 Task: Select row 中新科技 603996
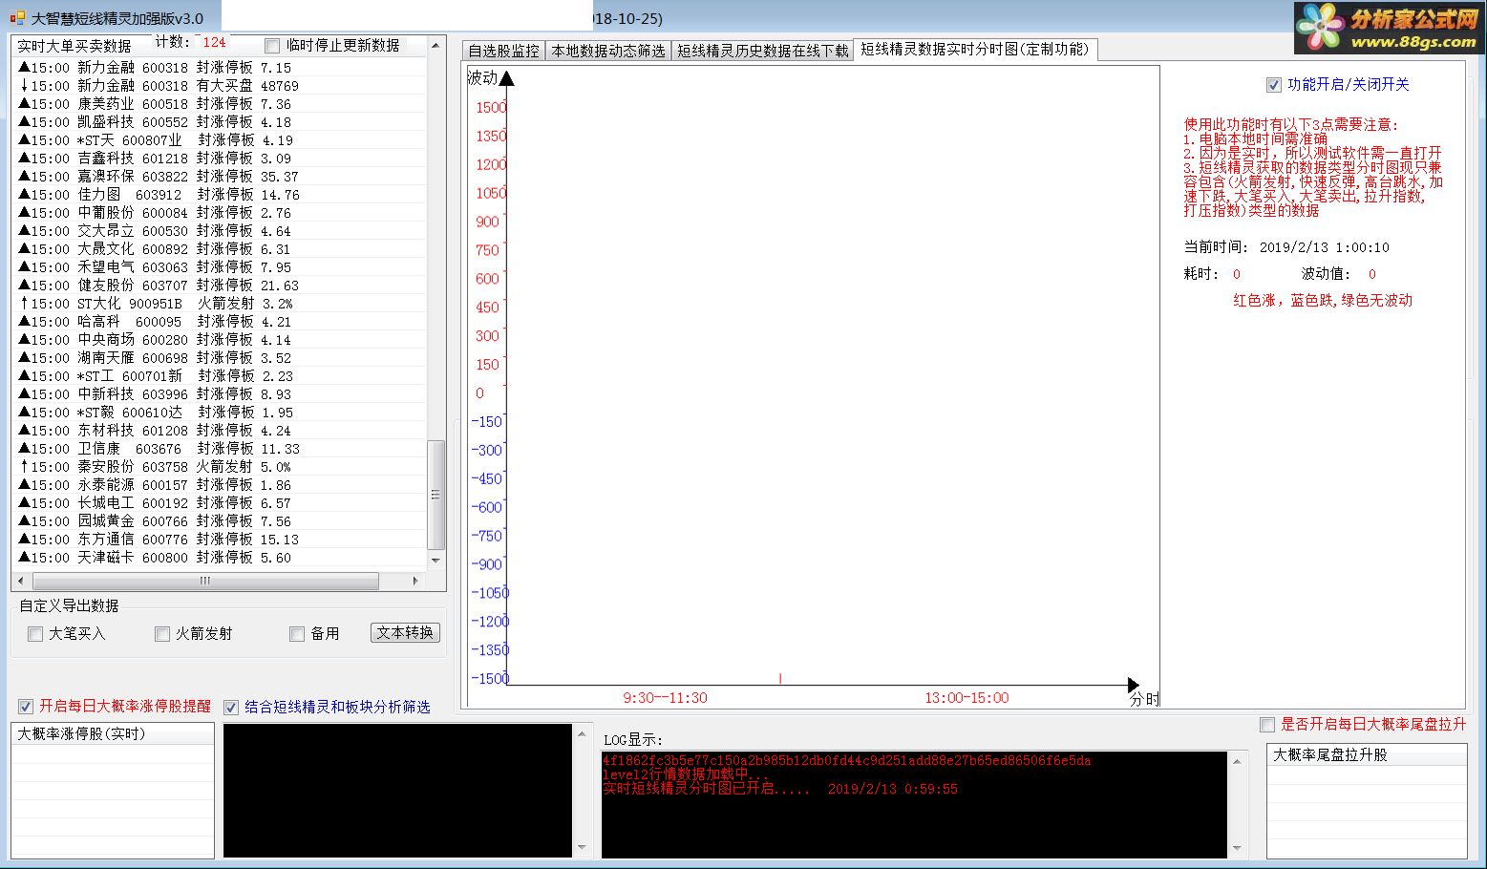[220, 394]
